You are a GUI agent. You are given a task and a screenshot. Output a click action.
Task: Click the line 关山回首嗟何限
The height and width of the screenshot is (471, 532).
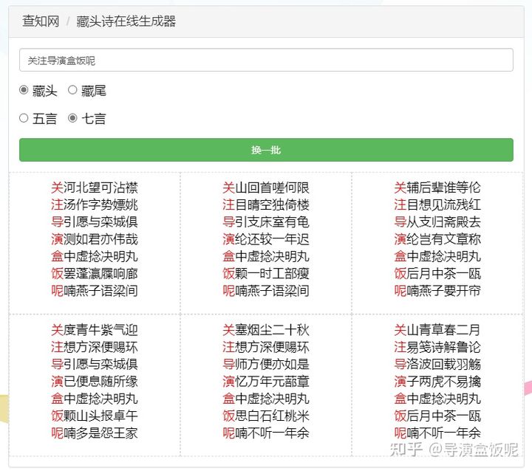266,188
